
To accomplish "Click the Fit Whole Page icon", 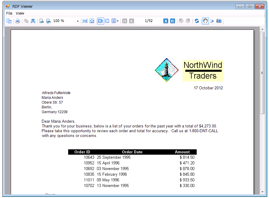I will (x=92, y=21).
